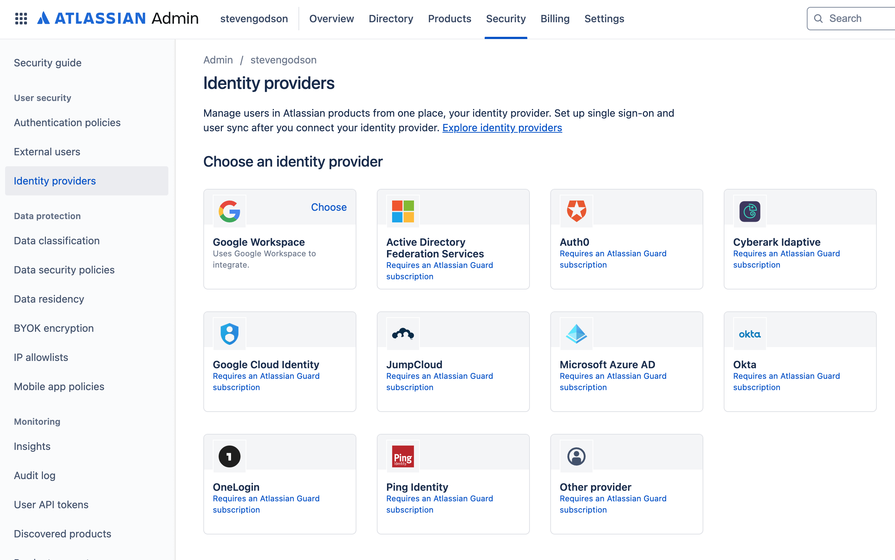Click the Google Workspace logo
Screen dimensions: 895x560
tap(230, 211)
